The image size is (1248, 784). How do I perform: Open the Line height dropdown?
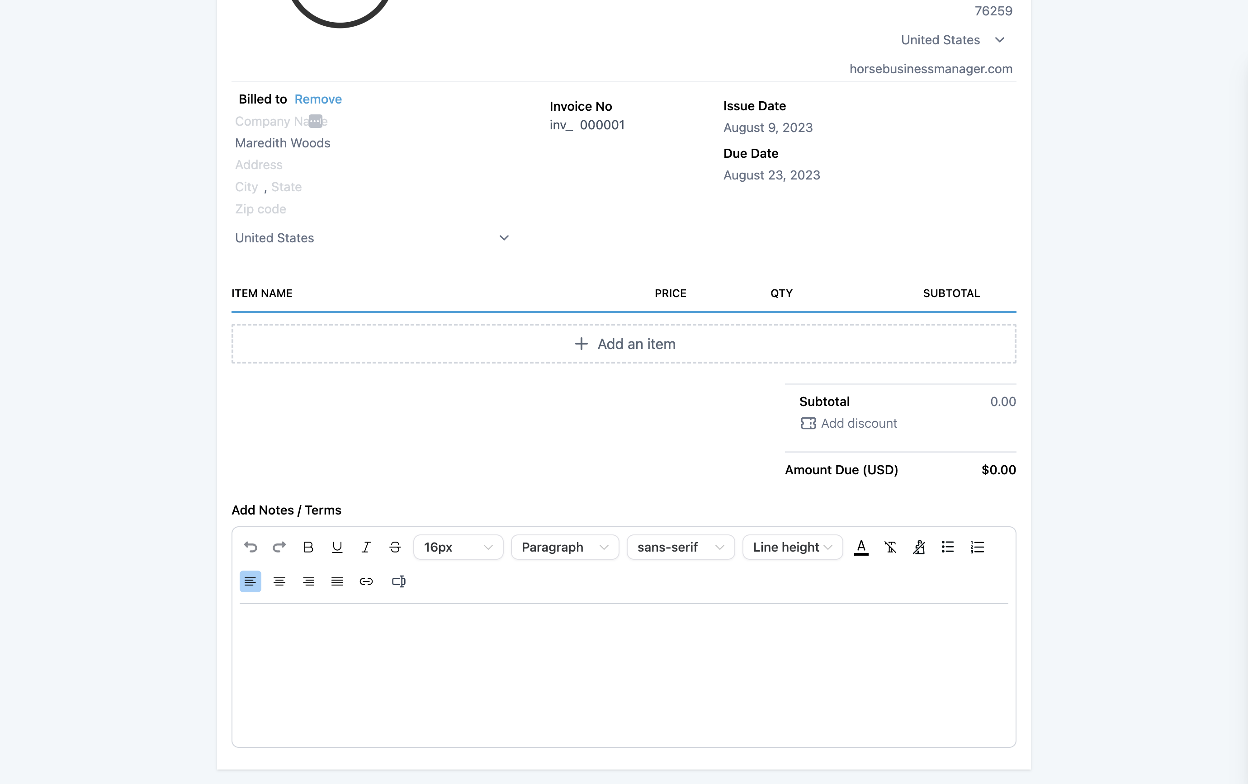click(793, 547)
